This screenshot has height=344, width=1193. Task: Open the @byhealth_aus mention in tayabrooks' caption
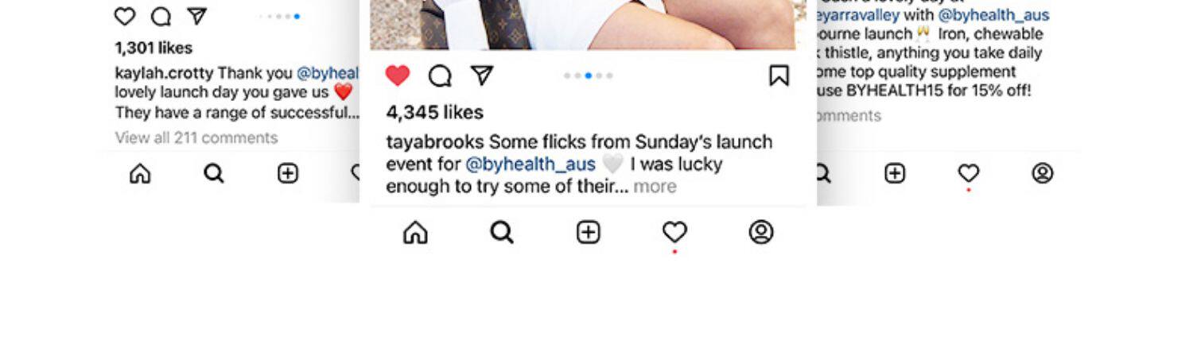530,164
